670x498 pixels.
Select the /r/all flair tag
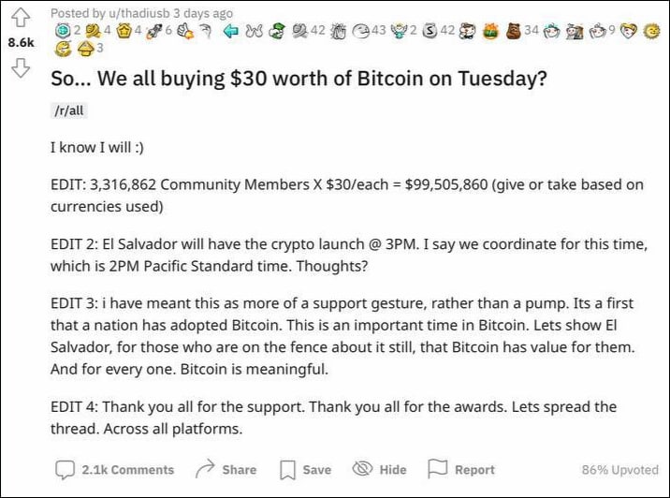pyautogui.click(x=69, y=110)
